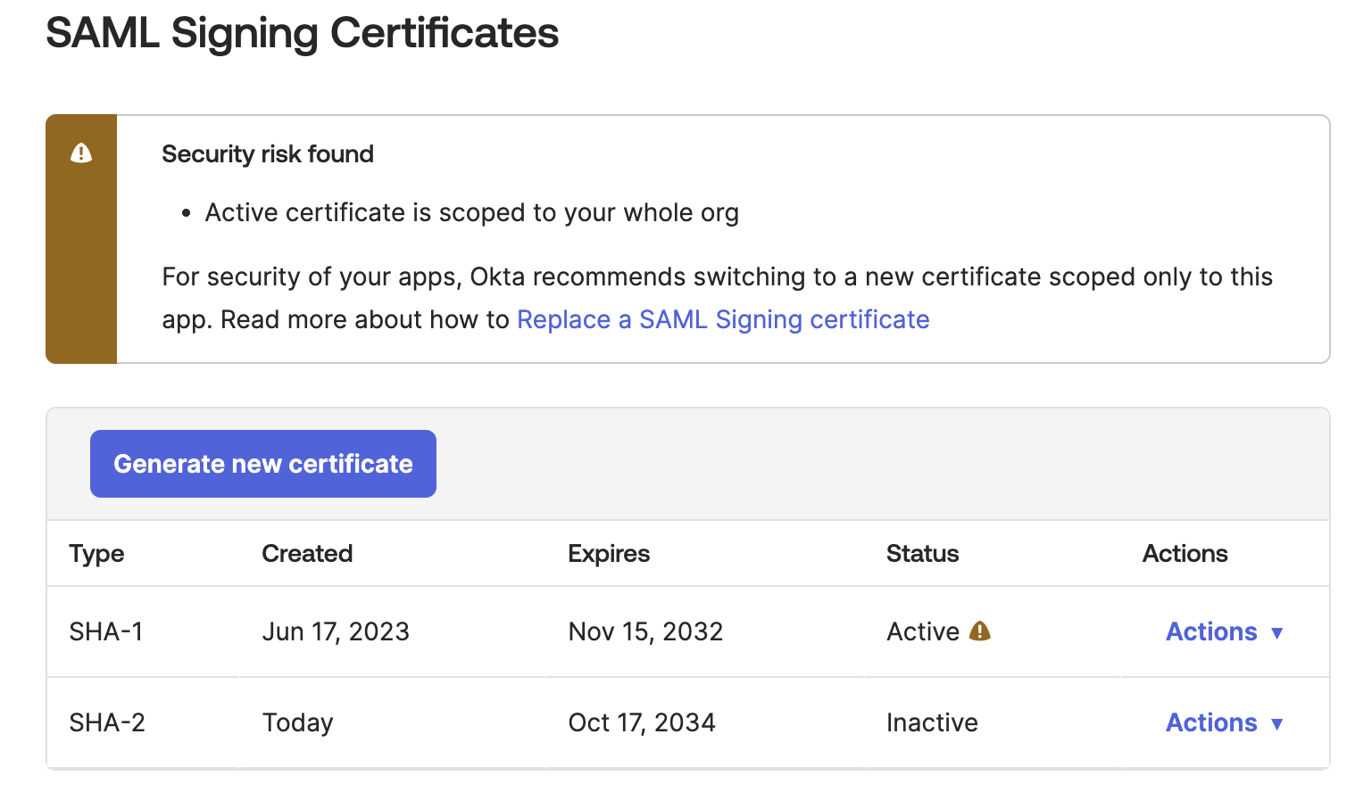Click the Today created date for SHA-2
Image resolution: width=1355 pixels, height=792 pixels.
click(297, 722)
